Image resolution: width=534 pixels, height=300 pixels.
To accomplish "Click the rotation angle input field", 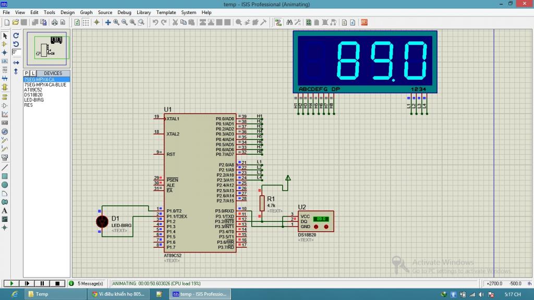I will (16, 52).
